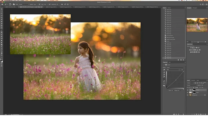Screen dimensions: 208x116
Task: Open the brush Opacity dropdown
Action: pos(37,4)
